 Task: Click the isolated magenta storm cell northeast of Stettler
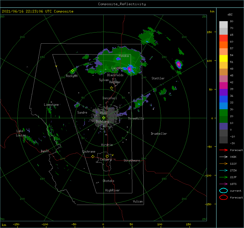click(x=179, y=64)
